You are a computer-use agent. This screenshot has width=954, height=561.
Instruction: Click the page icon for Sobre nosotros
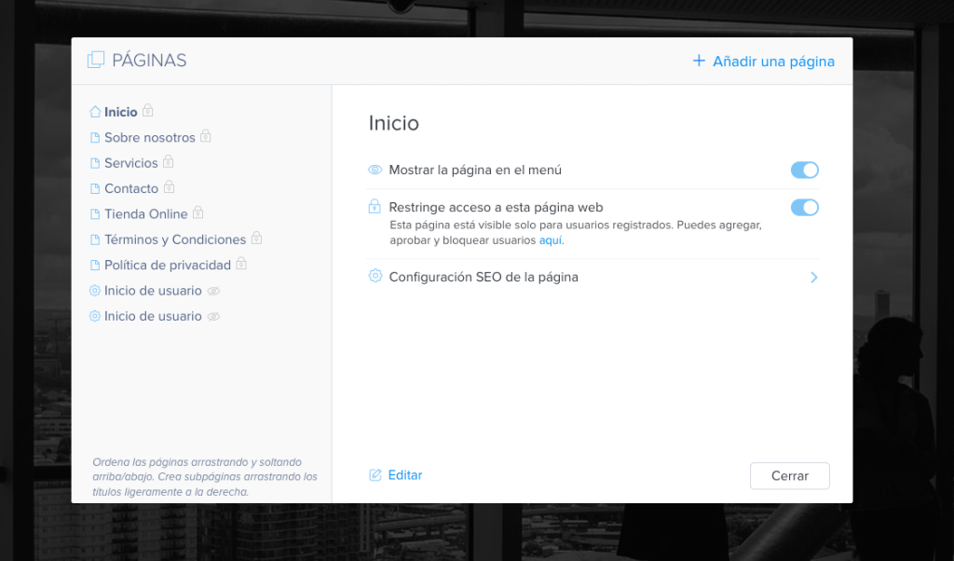(x=95, y=138)
